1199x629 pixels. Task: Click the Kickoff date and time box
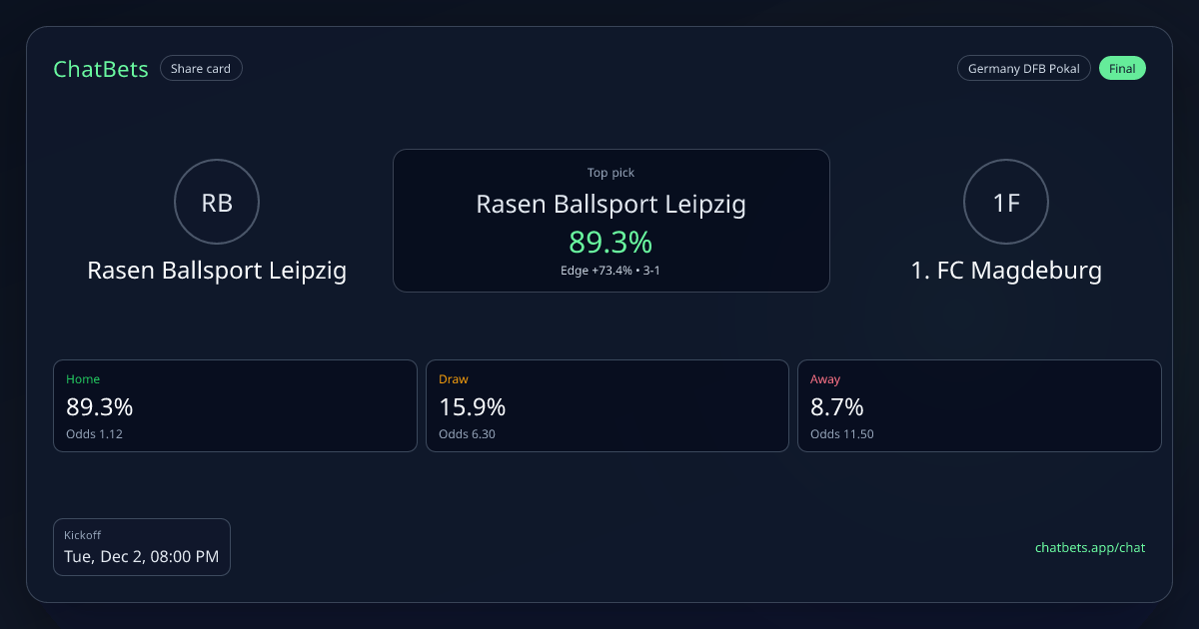point(142,547)
